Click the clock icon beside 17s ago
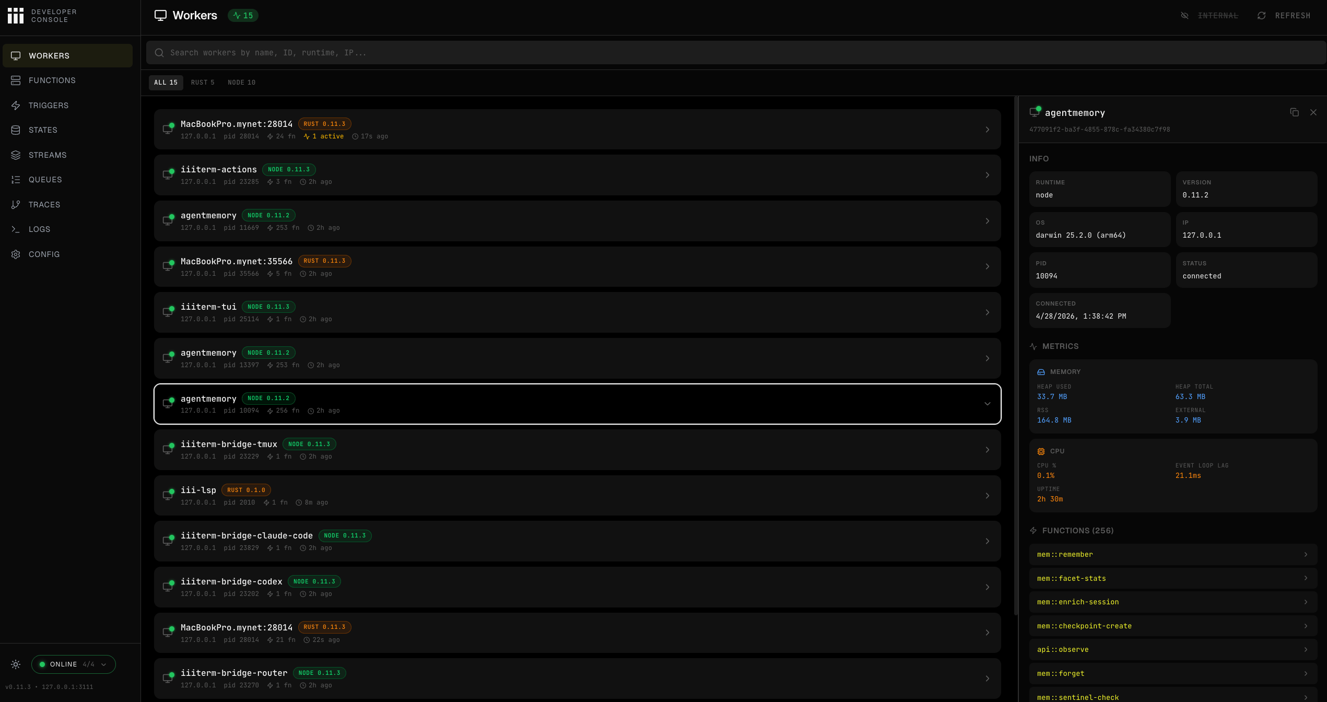 [x=355, y=137]
